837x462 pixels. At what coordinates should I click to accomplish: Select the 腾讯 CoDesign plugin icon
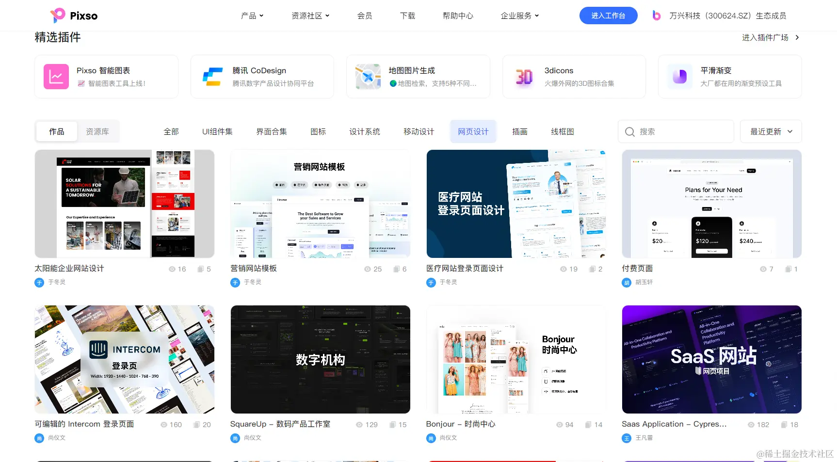pyautogui.click(x=211, y=76)
